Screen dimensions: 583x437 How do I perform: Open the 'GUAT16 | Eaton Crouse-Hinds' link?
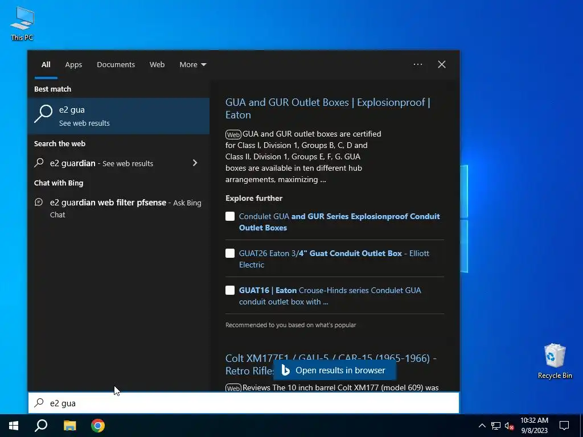[330, 296]
